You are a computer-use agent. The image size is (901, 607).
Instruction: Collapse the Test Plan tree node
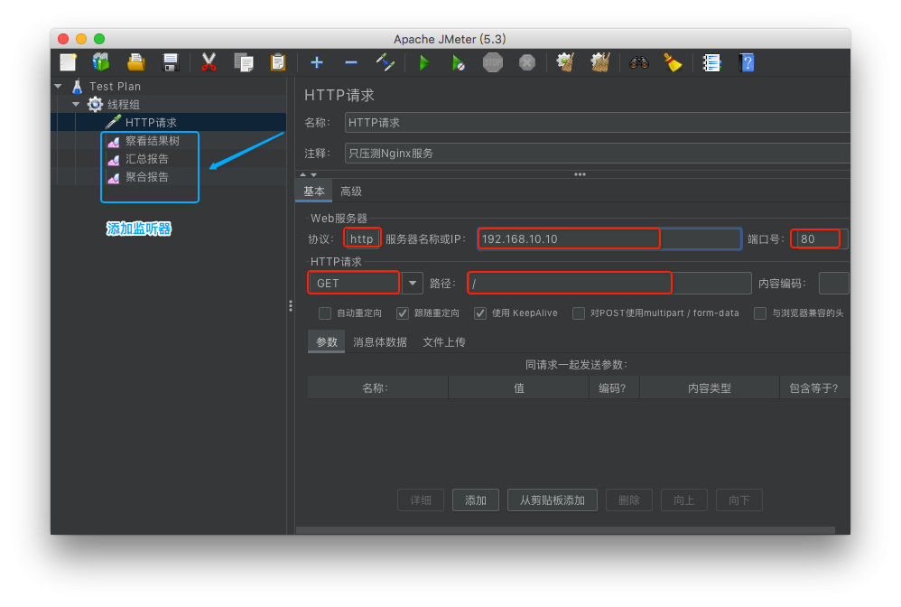pos(59,87)
